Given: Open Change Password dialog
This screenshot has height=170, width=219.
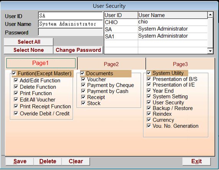Looking at the screenshot, I should tap(78, 50).
